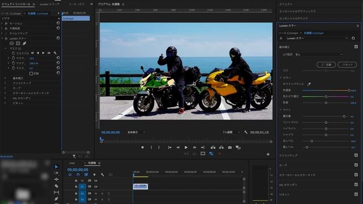Switch to the main sequence tab
The height and width of the screenshot is (204, 363).
point(72,163)
